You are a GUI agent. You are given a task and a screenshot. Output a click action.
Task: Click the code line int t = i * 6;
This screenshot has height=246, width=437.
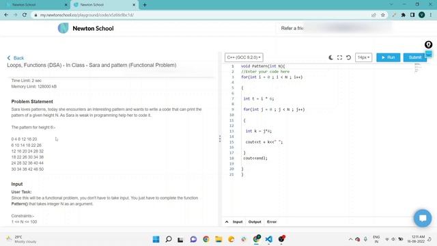pyautogui.click(x=259, y=98)
